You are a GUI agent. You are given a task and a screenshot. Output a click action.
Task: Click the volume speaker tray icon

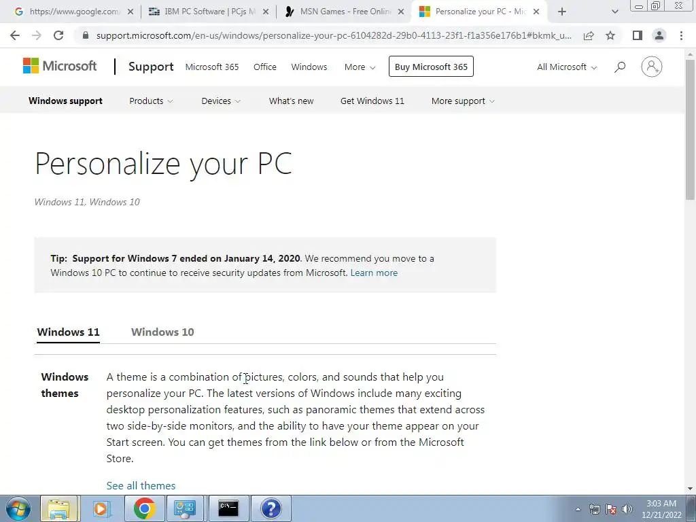(627, 509)
